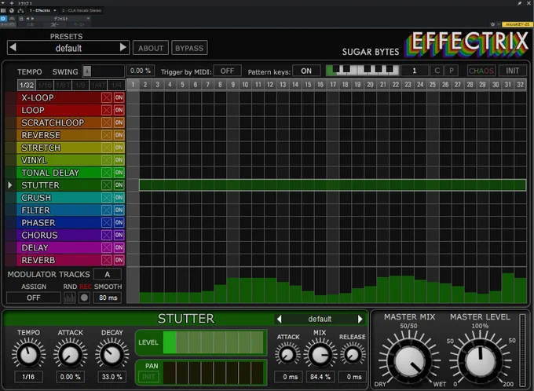Open modulator ASSIGN OFF selector
This screenshot has width=534, height=391.
coord(33,298)
